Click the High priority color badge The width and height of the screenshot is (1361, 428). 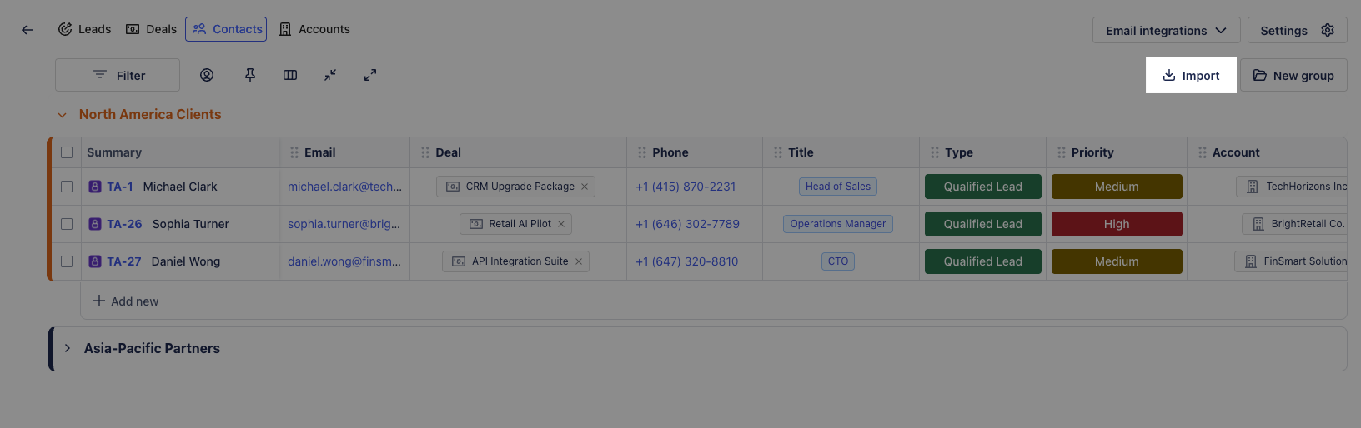tap(1117, 224)
